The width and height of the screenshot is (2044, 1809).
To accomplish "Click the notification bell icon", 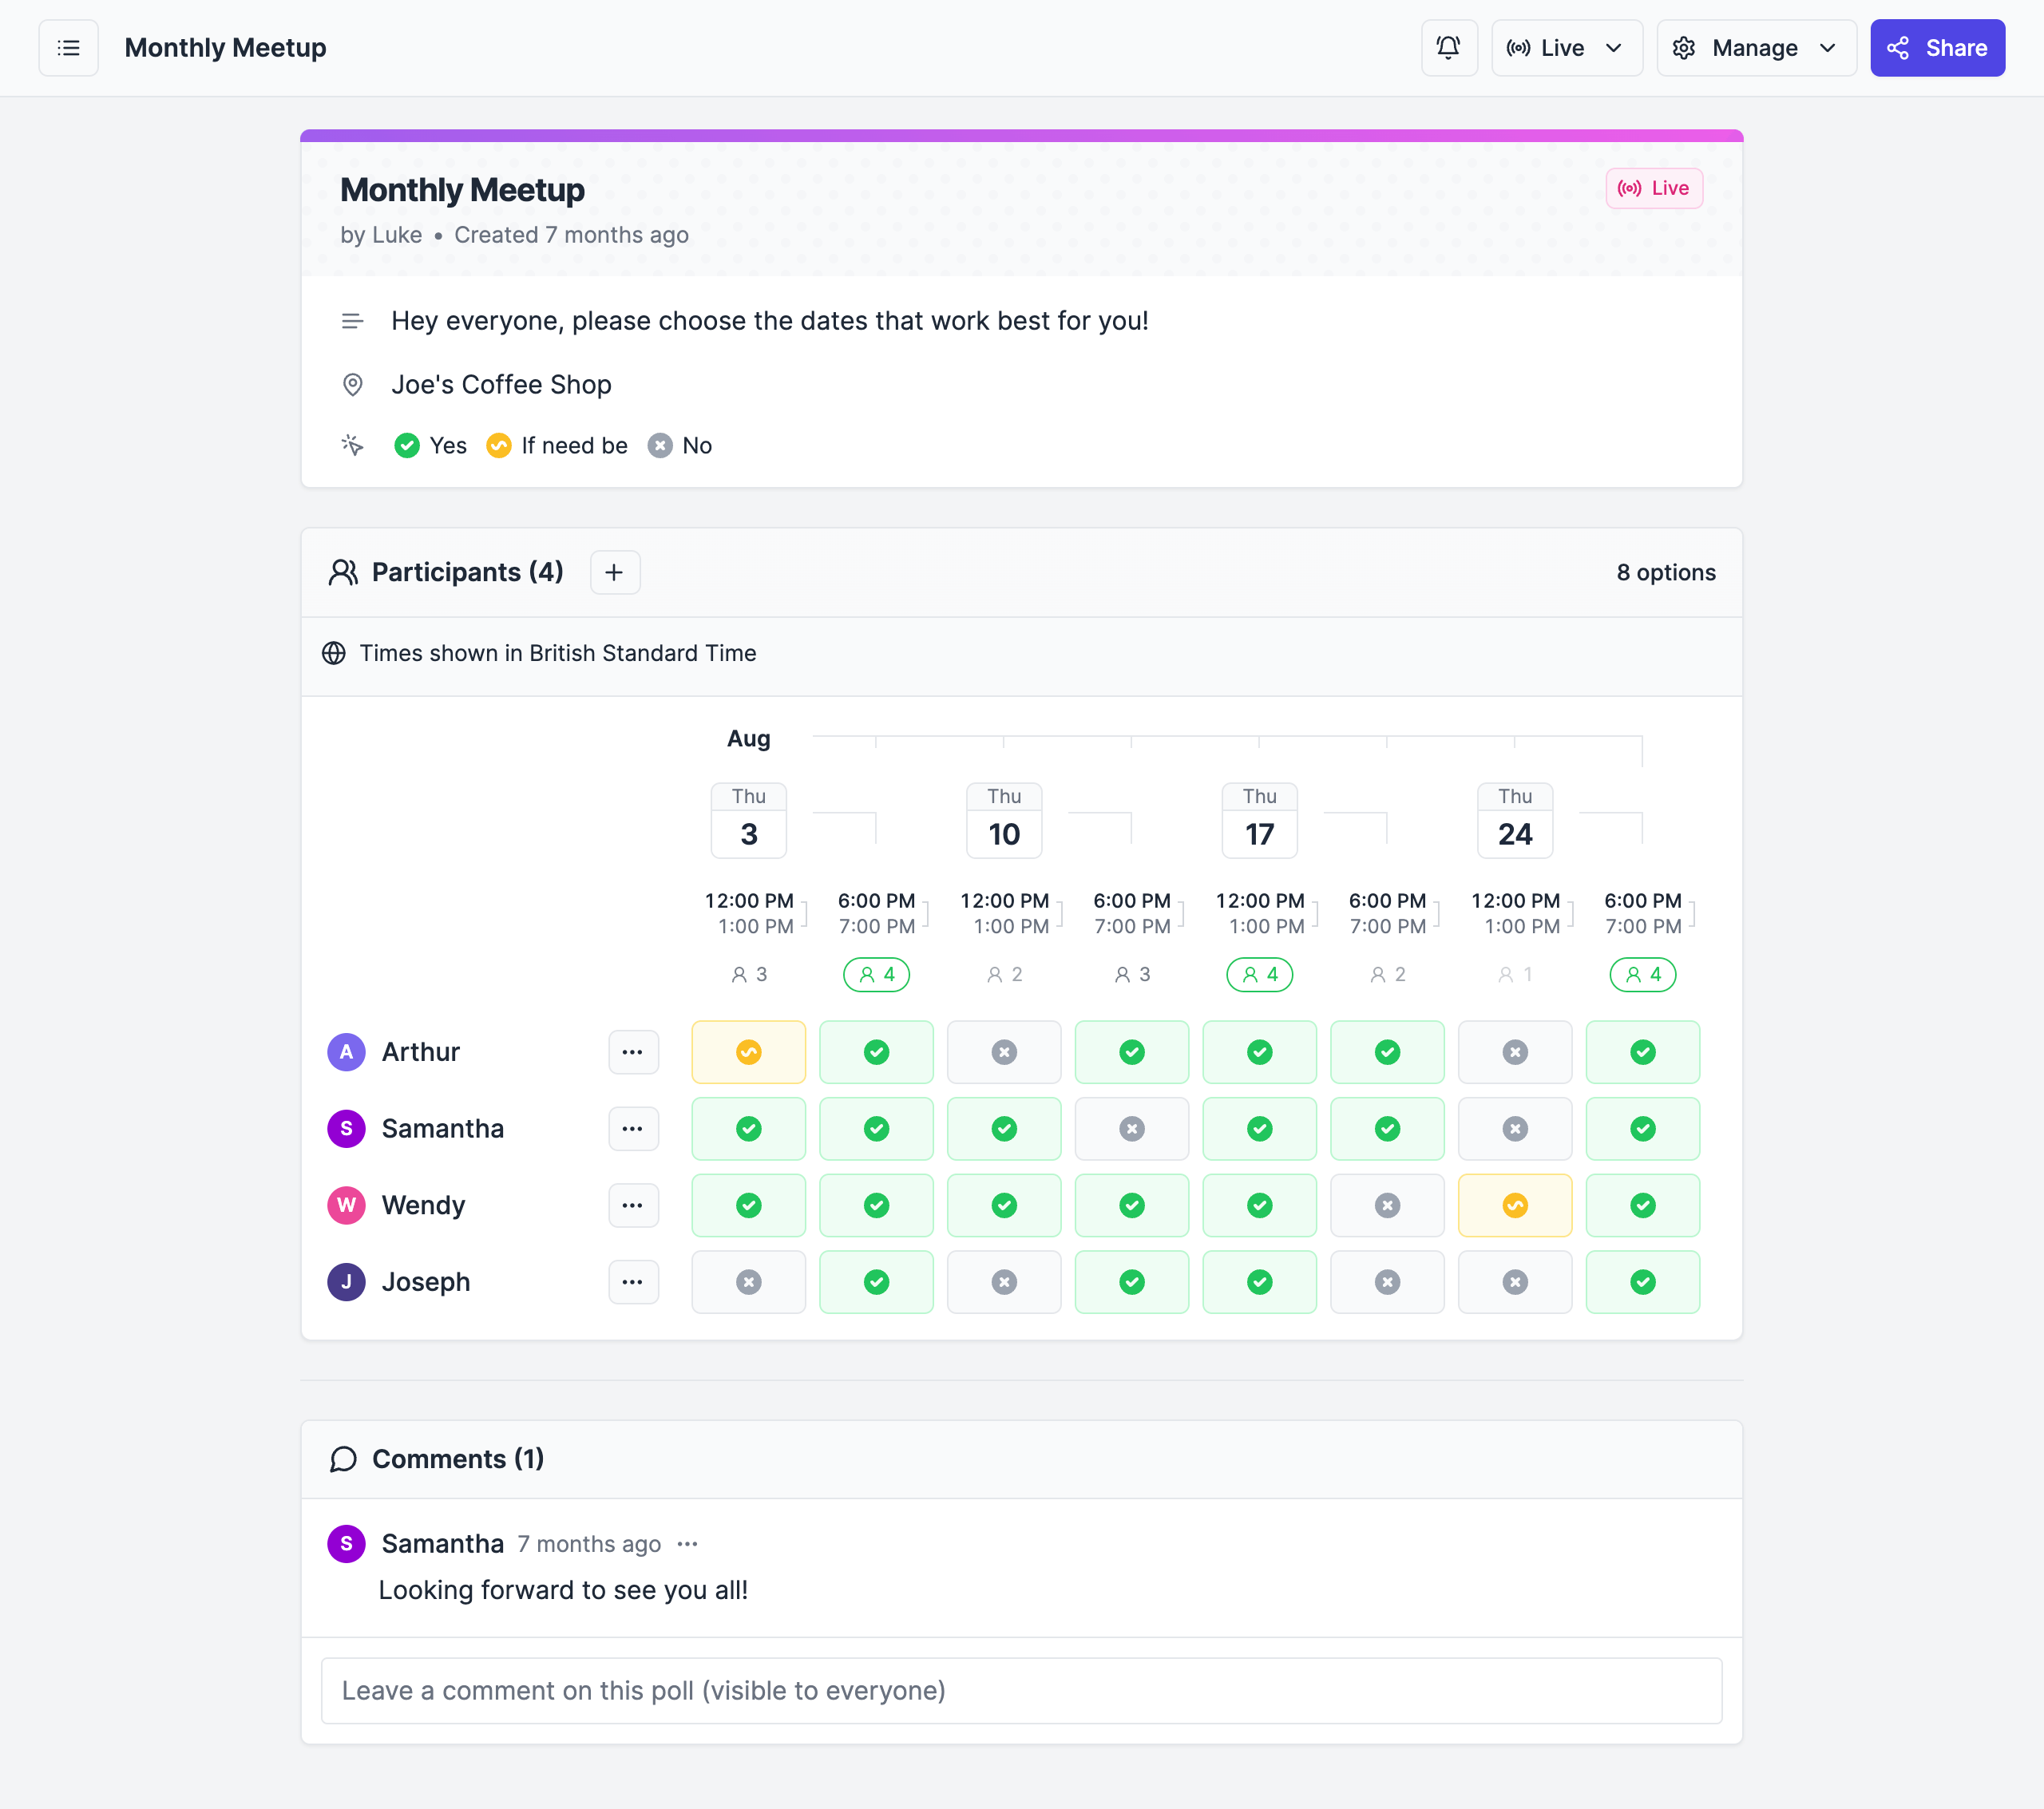I will click(x=1450, y=47).
